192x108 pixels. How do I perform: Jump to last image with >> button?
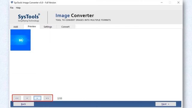[x=47, y=98]
